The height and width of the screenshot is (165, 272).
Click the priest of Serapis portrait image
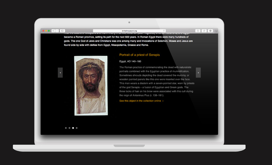click(x=91, y=86)
